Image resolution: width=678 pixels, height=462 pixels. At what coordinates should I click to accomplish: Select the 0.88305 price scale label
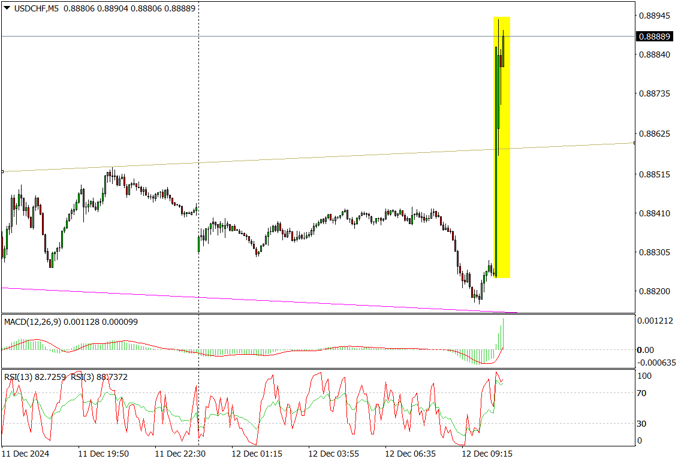tap(655, 252)
